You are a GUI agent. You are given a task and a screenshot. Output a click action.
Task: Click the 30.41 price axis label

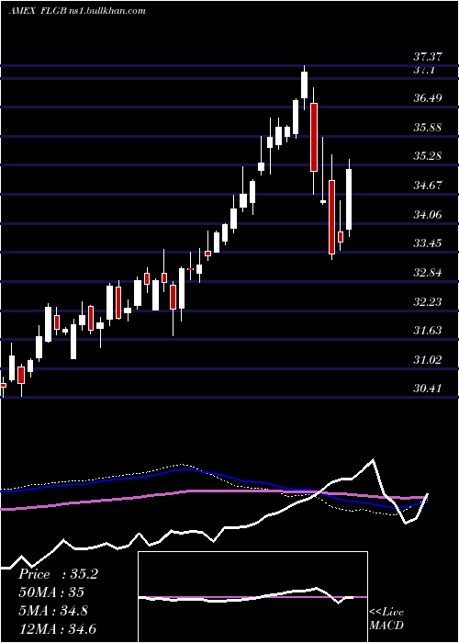click(427, 389)
